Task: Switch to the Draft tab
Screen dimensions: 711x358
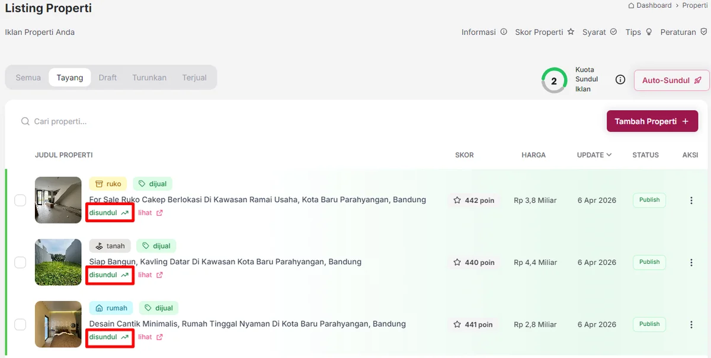Action: [x=108, y=78]
